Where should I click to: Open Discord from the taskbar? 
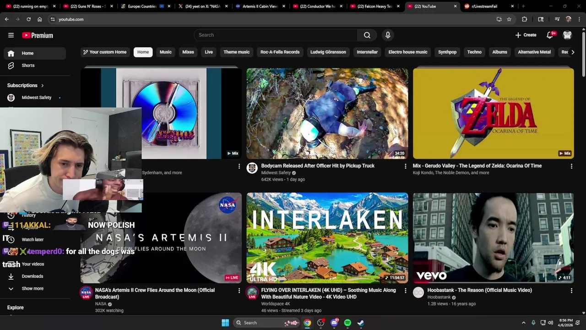pyautogui.click(x=334, y=323)
